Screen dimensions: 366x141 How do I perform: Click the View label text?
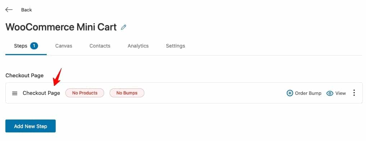(340, 93)
